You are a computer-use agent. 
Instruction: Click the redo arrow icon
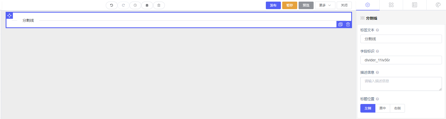(x=124, y=5)
